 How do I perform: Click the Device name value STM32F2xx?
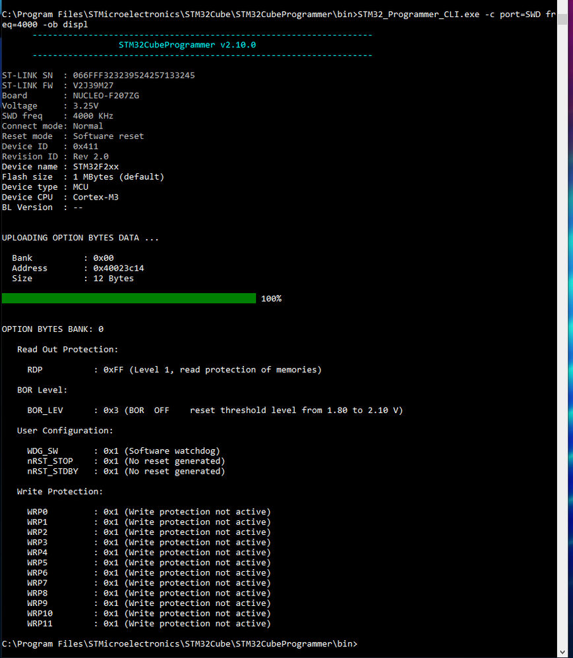pyautogui.click(x=96, y=167)
